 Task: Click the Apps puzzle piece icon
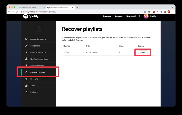pos(26,86)
